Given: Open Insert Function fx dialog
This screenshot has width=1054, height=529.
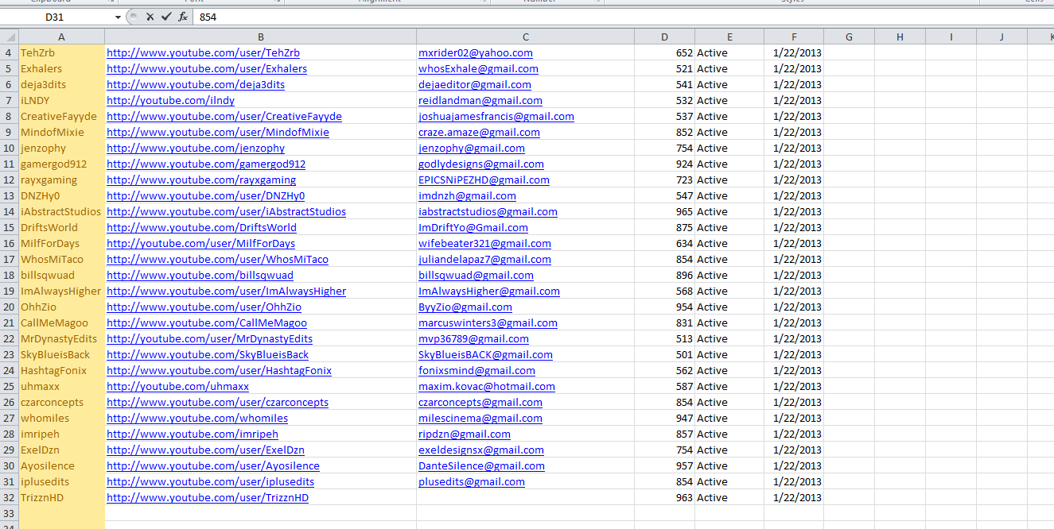Looking at the screenshot, I should pyautogui.click(x=183, y=17).
